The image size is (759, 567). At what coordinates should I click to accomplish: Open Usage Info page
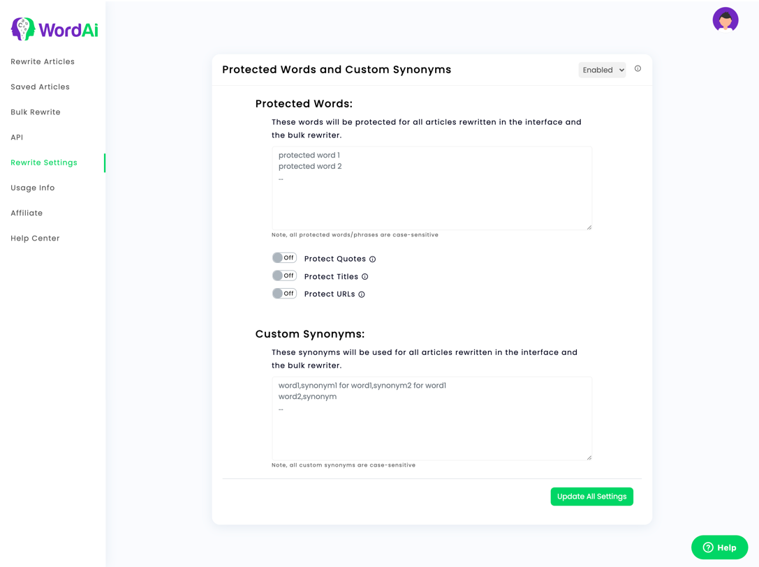pos(33,188)
